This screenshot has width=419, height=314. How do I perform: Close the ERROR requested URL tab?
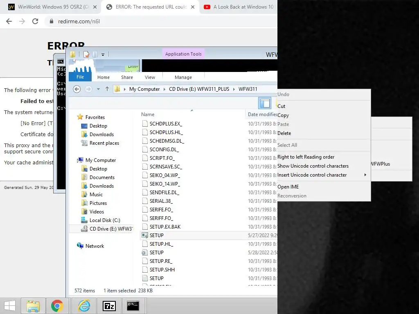pyautogui.click(x=193, y=7)
